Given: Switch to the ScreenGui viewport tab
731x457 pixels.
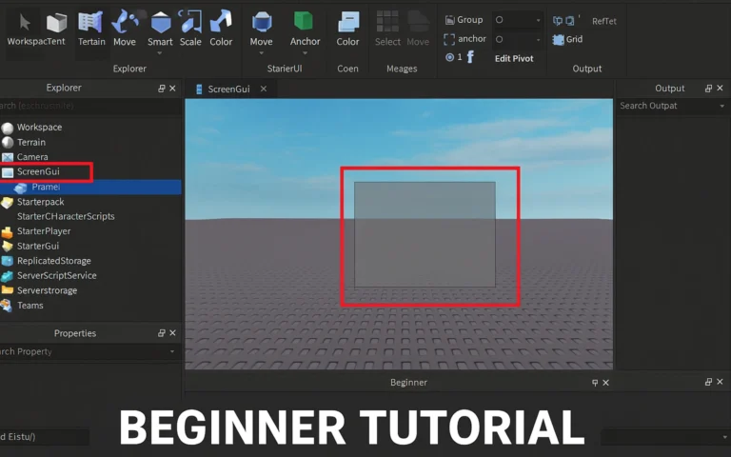Looking at the screenshot, I should 228,89.
